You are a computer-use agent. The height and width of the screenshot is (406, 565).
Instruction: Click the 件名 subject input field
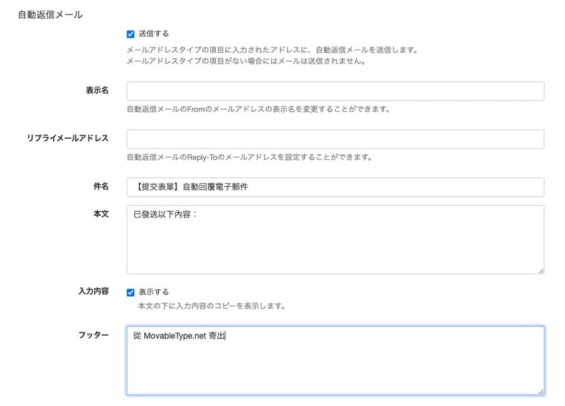[x=335, y=187]
